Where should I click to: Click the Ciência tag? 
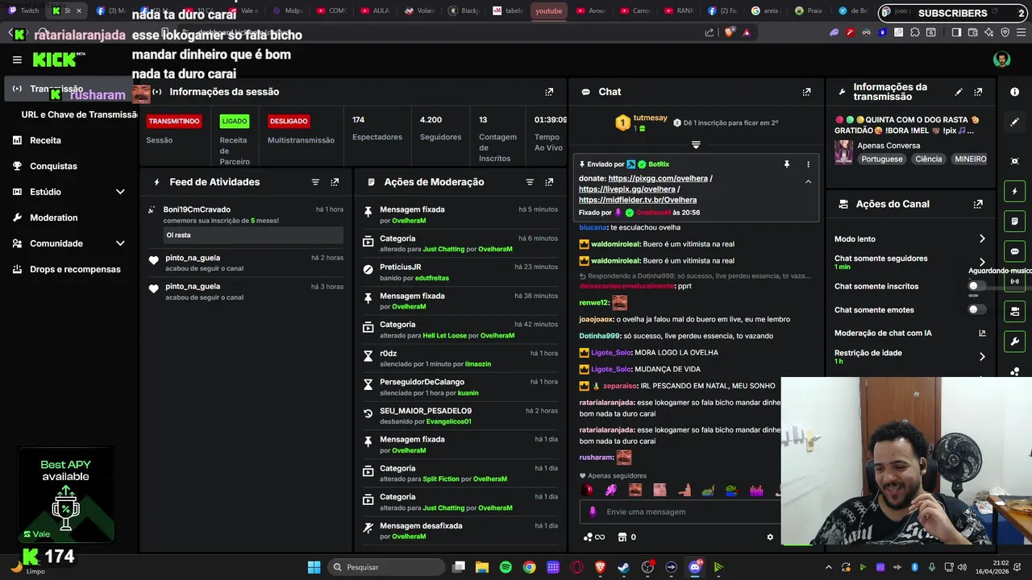pos(928,159)
